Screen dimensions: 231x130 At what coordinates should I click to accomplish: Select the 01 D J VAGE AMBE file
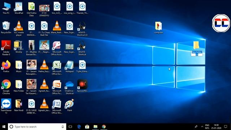31,107
